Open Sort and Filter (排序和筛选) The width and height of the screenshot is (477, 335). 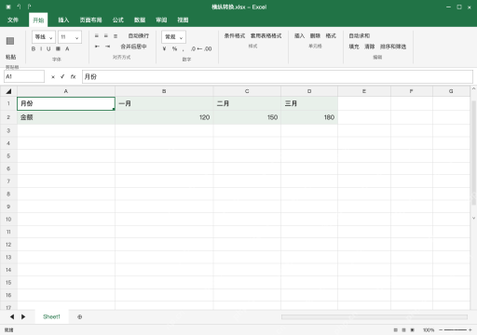[393, 47]
